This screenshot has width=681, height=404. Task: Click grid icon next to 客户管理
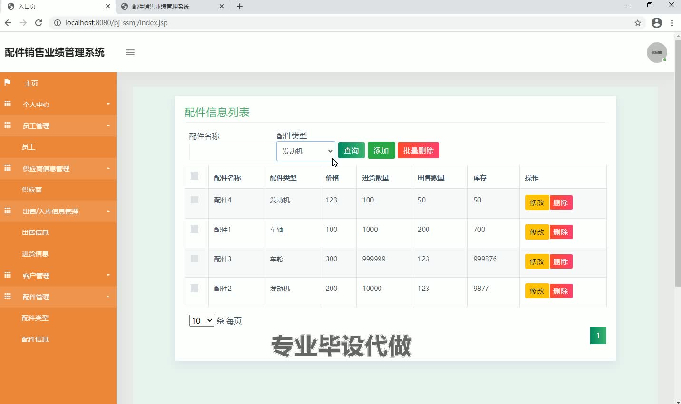[8, 275]
